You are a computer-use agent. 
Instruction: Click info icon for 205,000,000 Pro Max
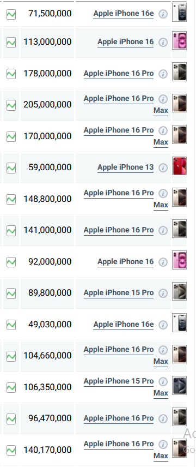tap(163, 99)
